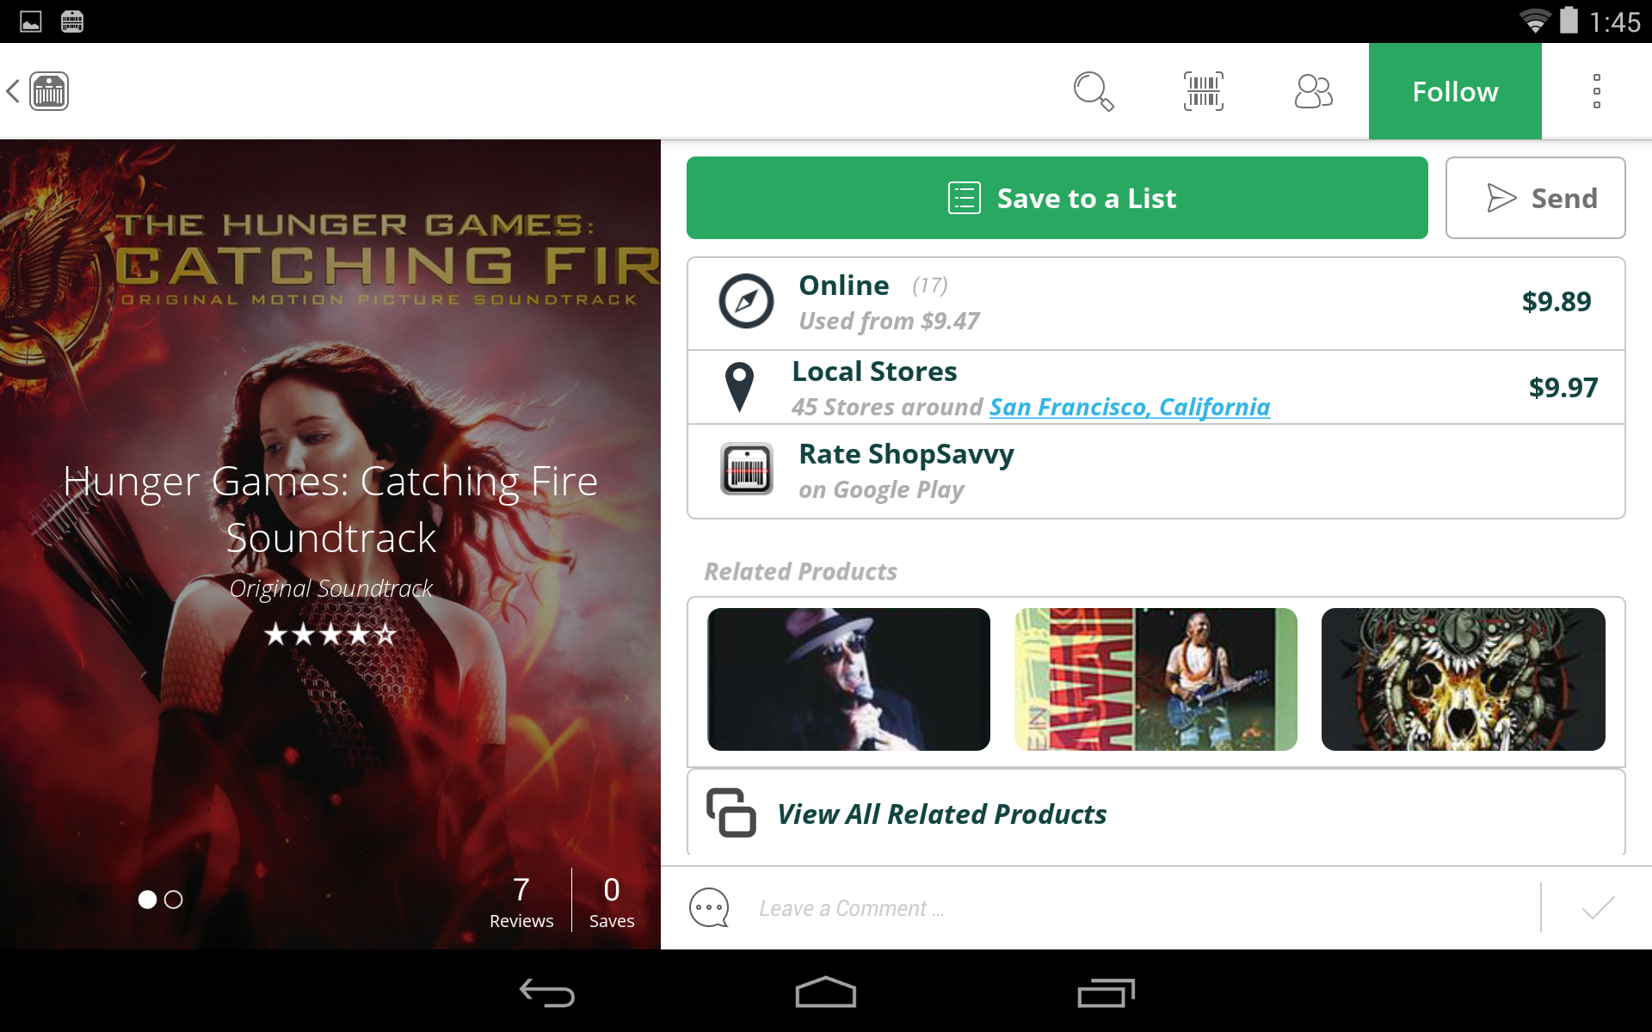Open related product showing guitarist

pyautogui.click(x=1156, y=679)
